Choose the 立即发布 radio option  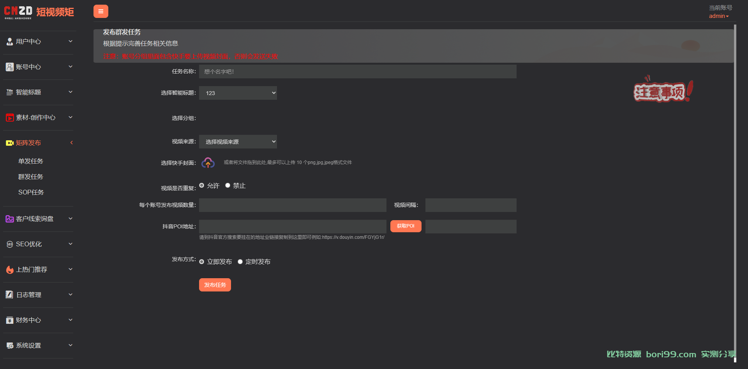coord(202,262)
